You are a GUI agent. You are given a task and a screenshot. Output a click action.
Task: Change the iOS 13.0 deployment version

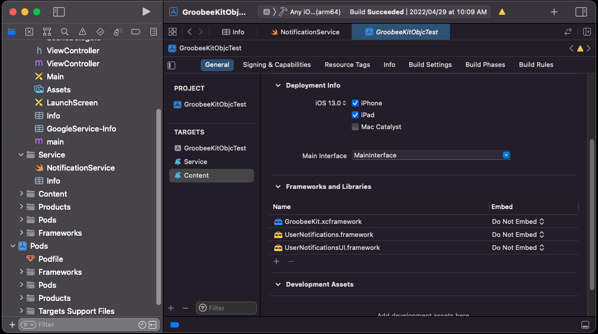click(x=330, y=103)
